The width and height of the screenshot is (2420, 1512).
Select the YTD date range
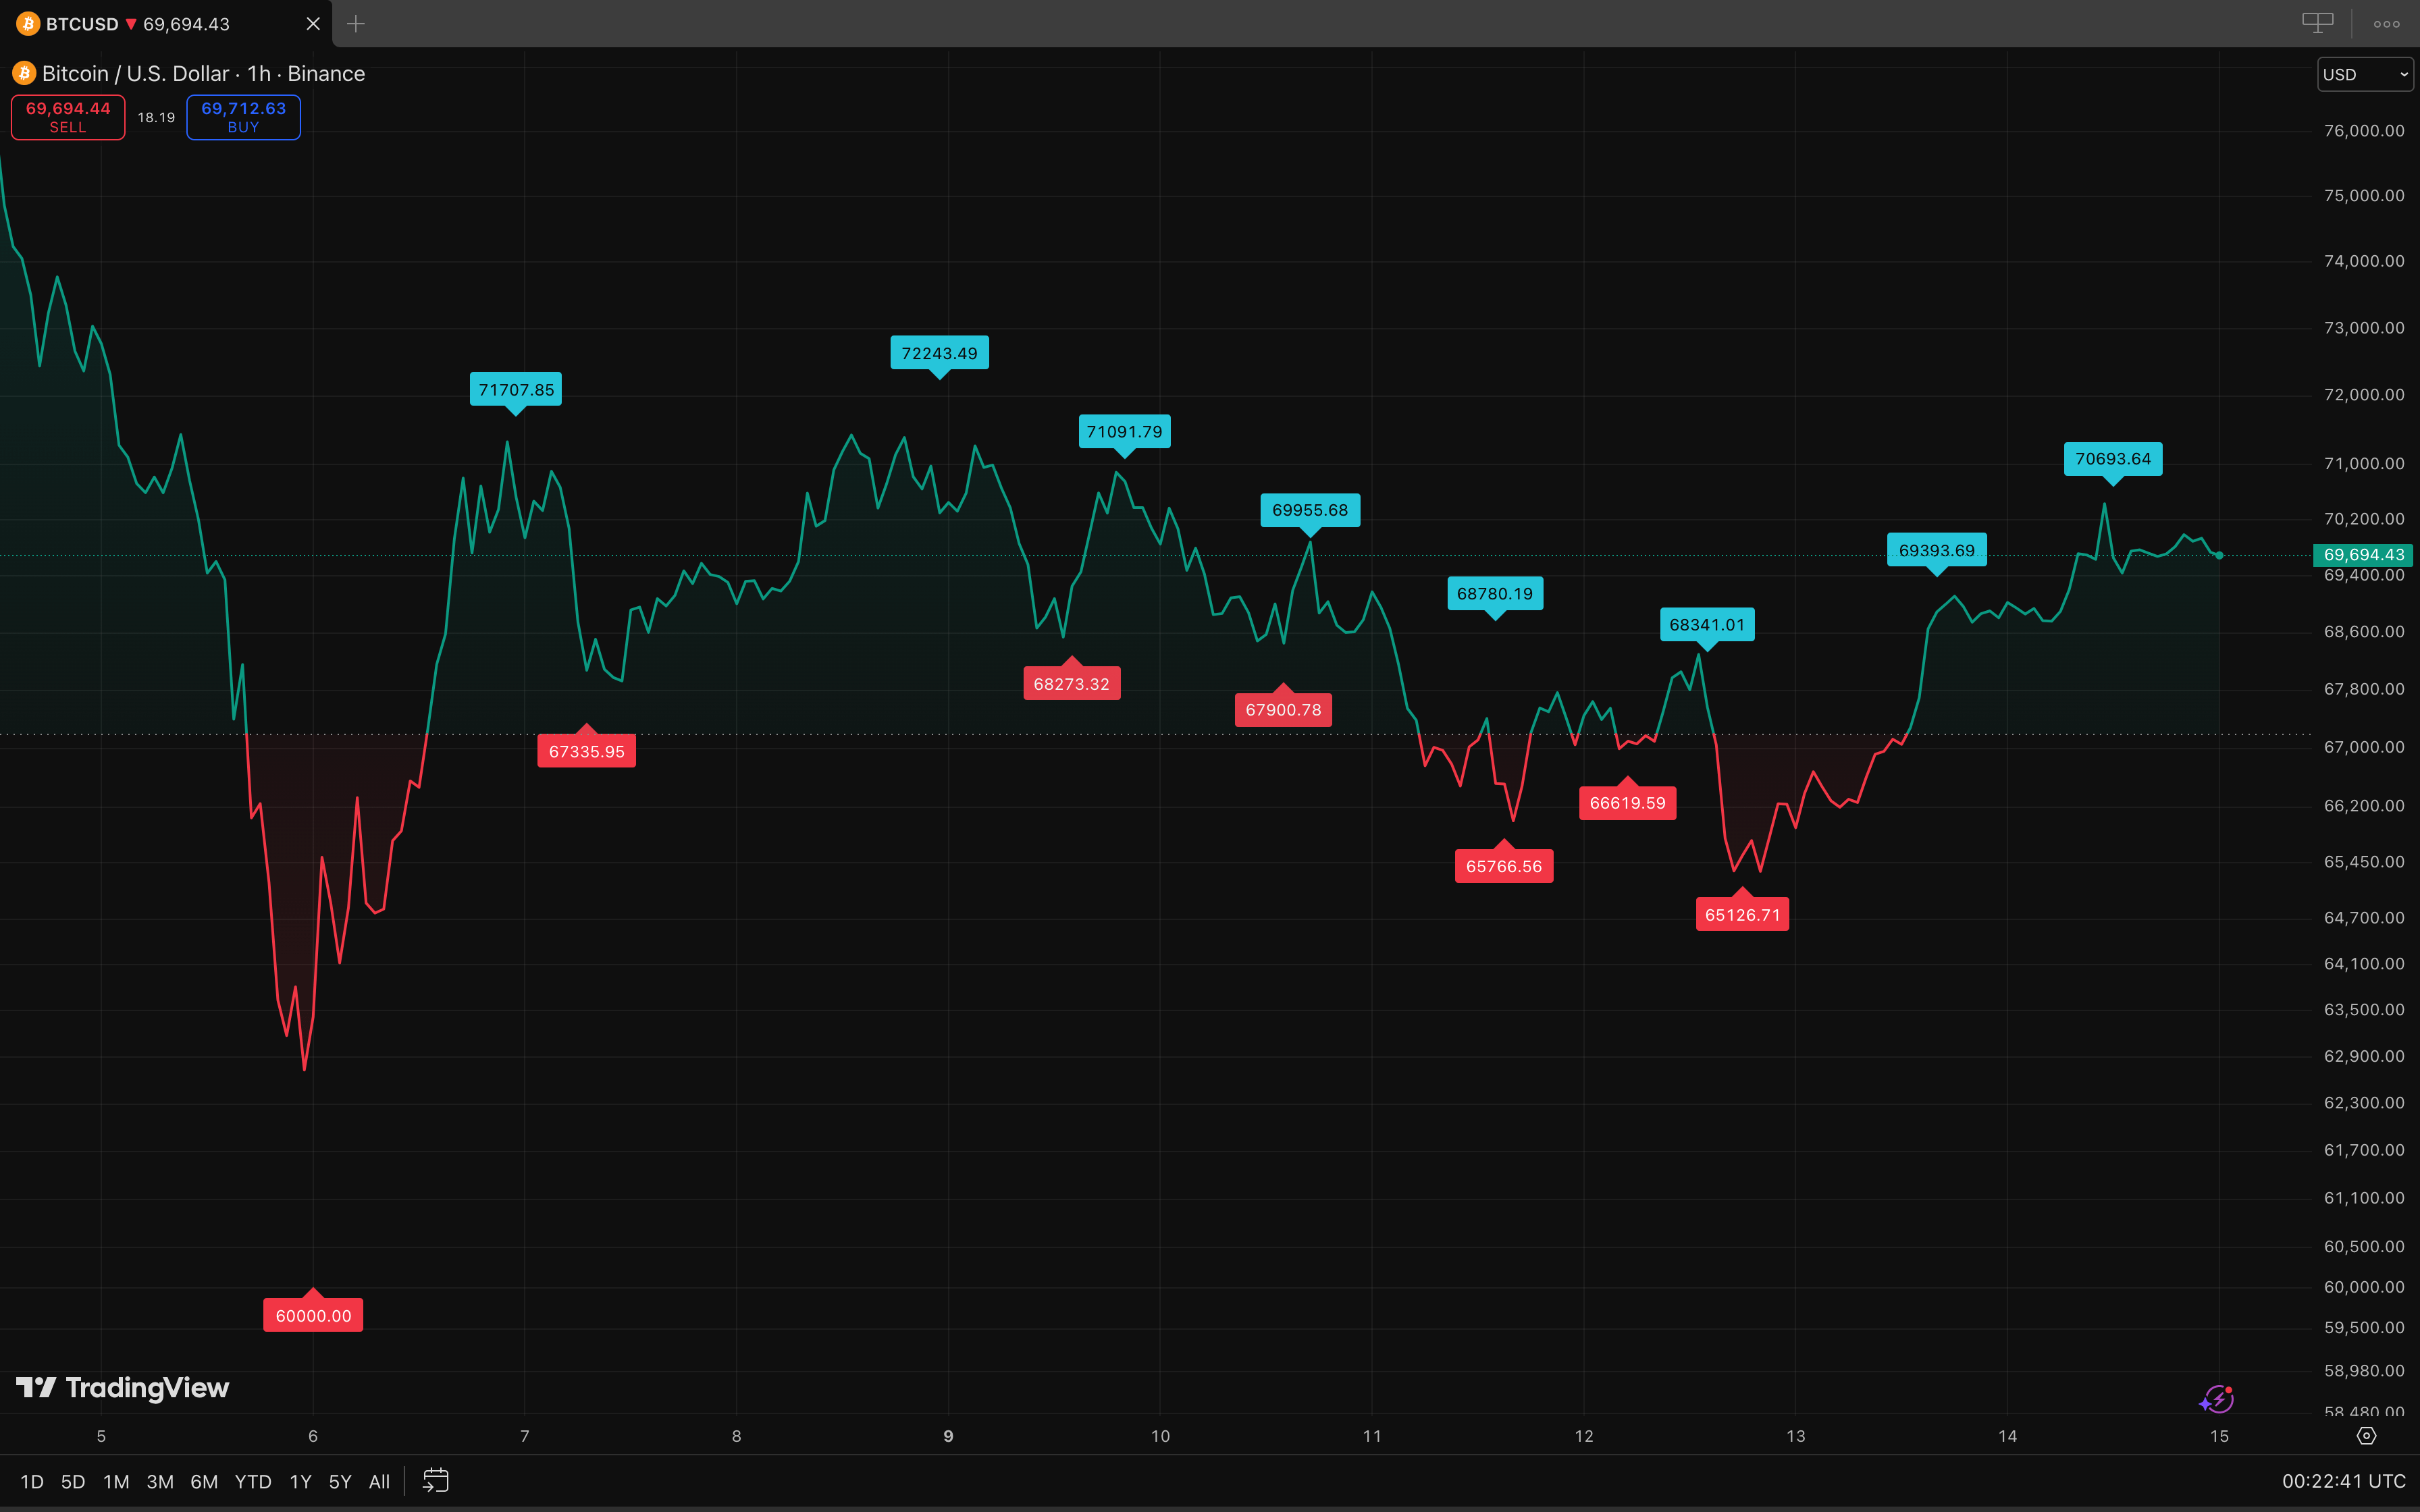click(253, 1481)
